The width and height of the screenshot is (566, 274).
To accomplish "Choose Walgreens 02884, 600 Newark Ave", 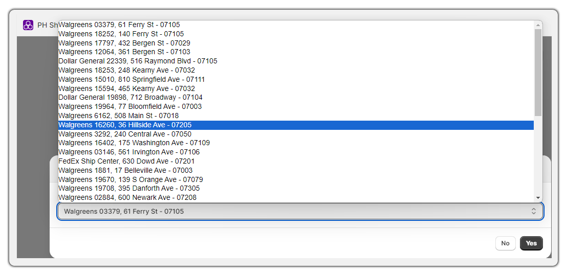I will coord(296,197).
